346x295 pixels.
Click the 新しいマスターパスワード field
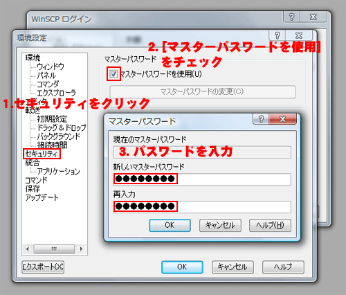coord(202,179)
